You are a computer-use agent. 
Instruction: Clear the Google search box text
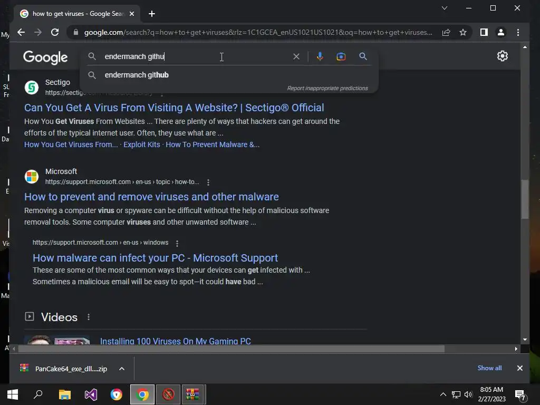(296, 56)
